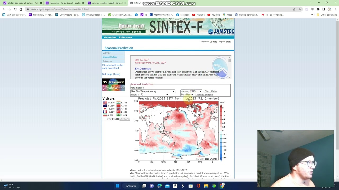The image size is (339, 190).
Task: Open Microsoft Edge from the taskbar
Action: (159, 186)
